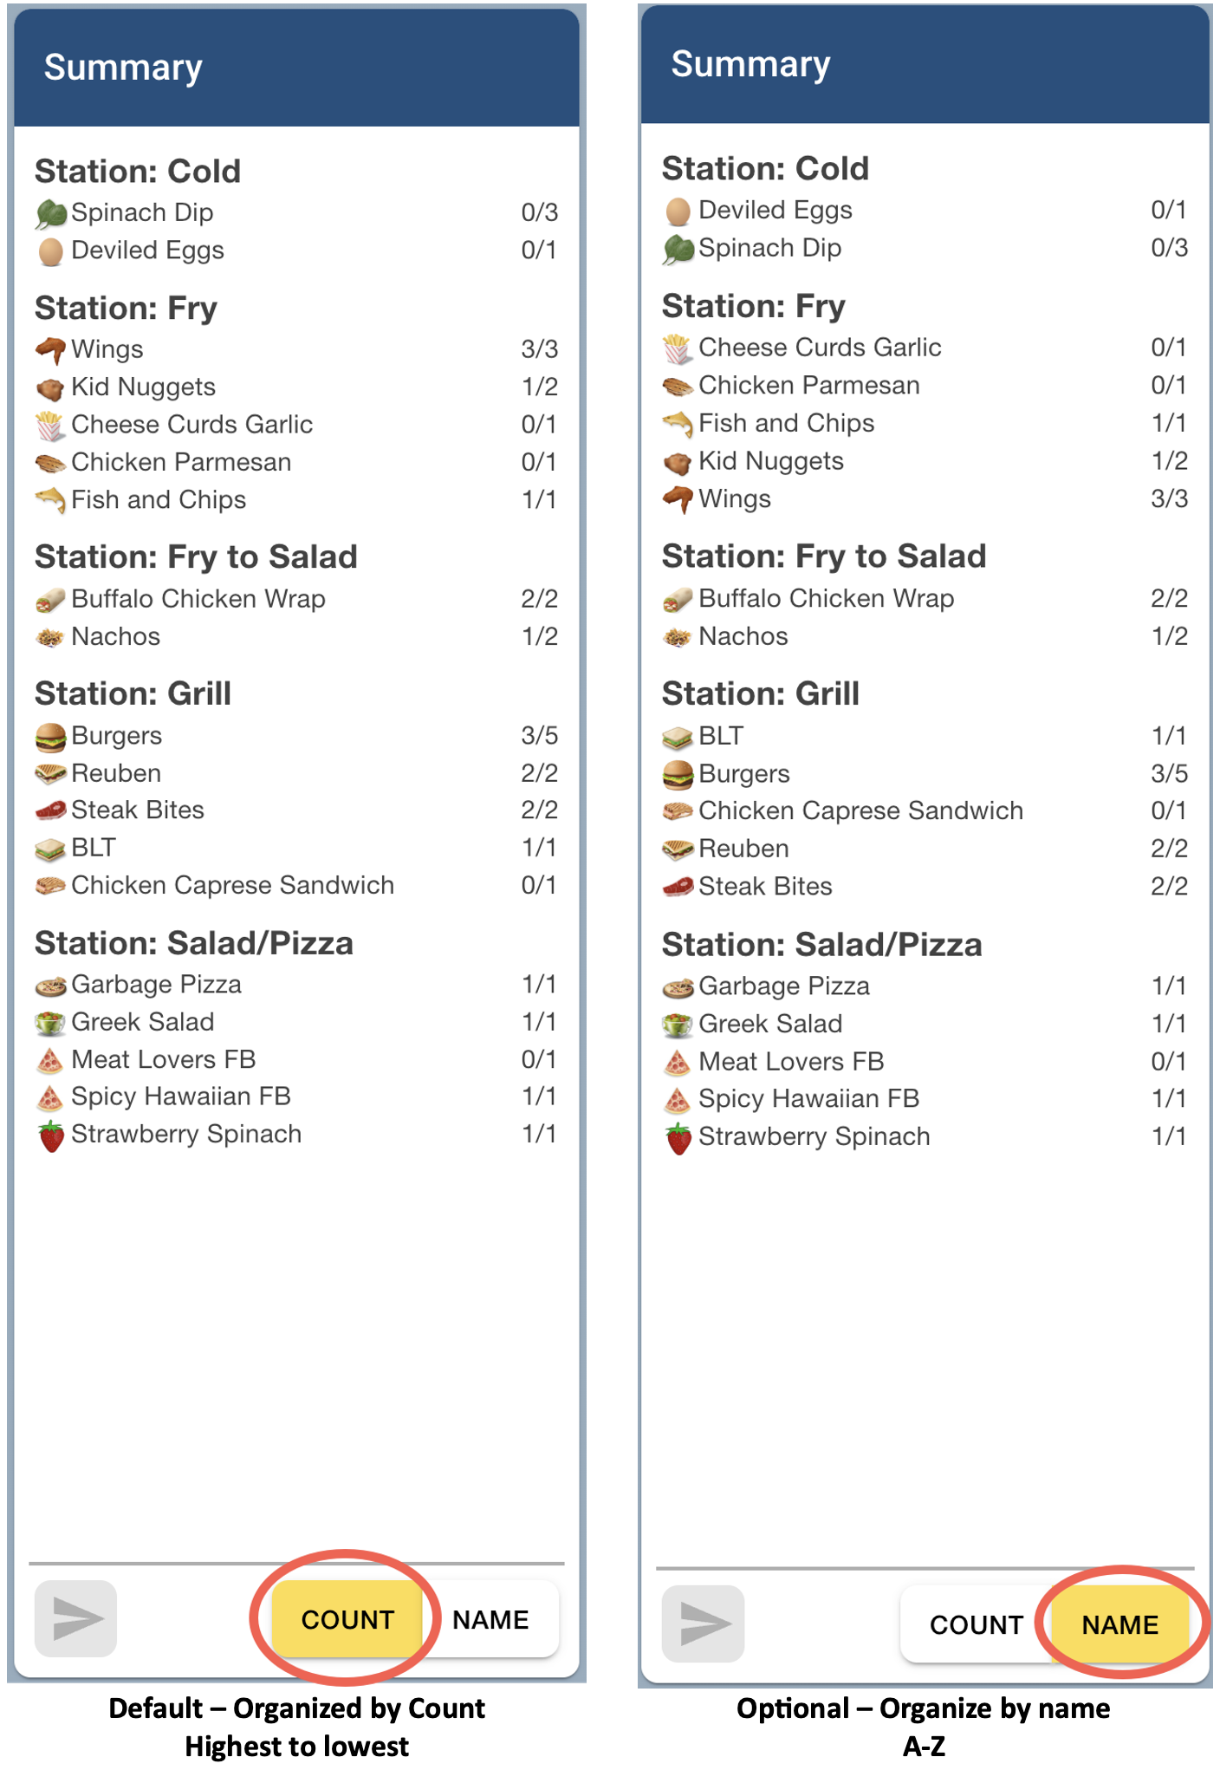The width and height of the screenshot is (1220, 1770).
Task: Select Chicken Caprese Sandwich in the right panel
Action: point(860,811)
